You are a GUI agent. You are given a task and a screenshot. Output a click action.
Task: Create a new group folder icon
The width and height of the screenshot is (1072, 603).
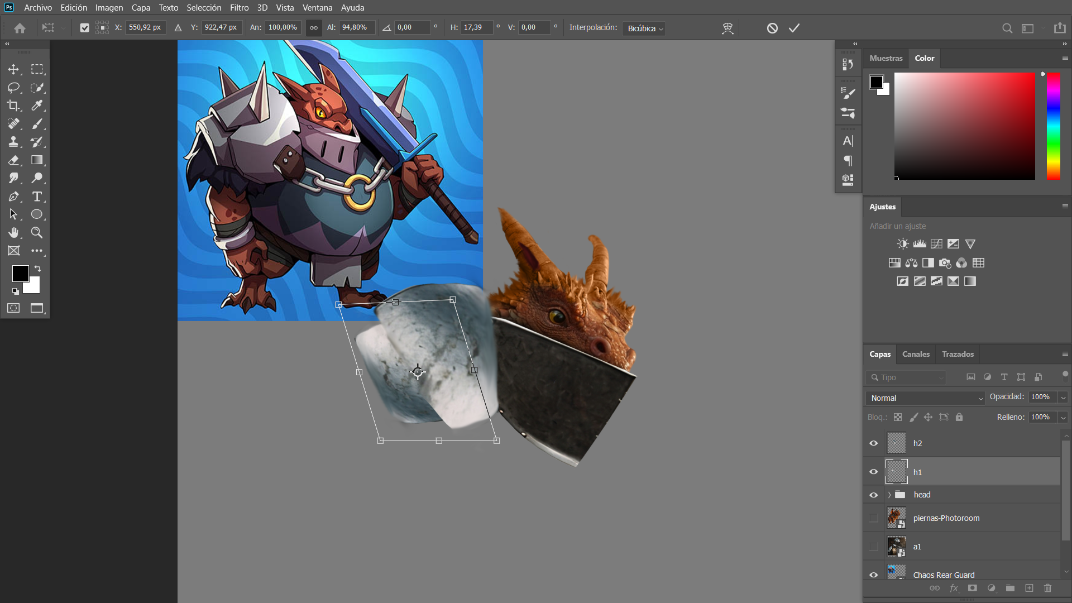click(1010, 588)
